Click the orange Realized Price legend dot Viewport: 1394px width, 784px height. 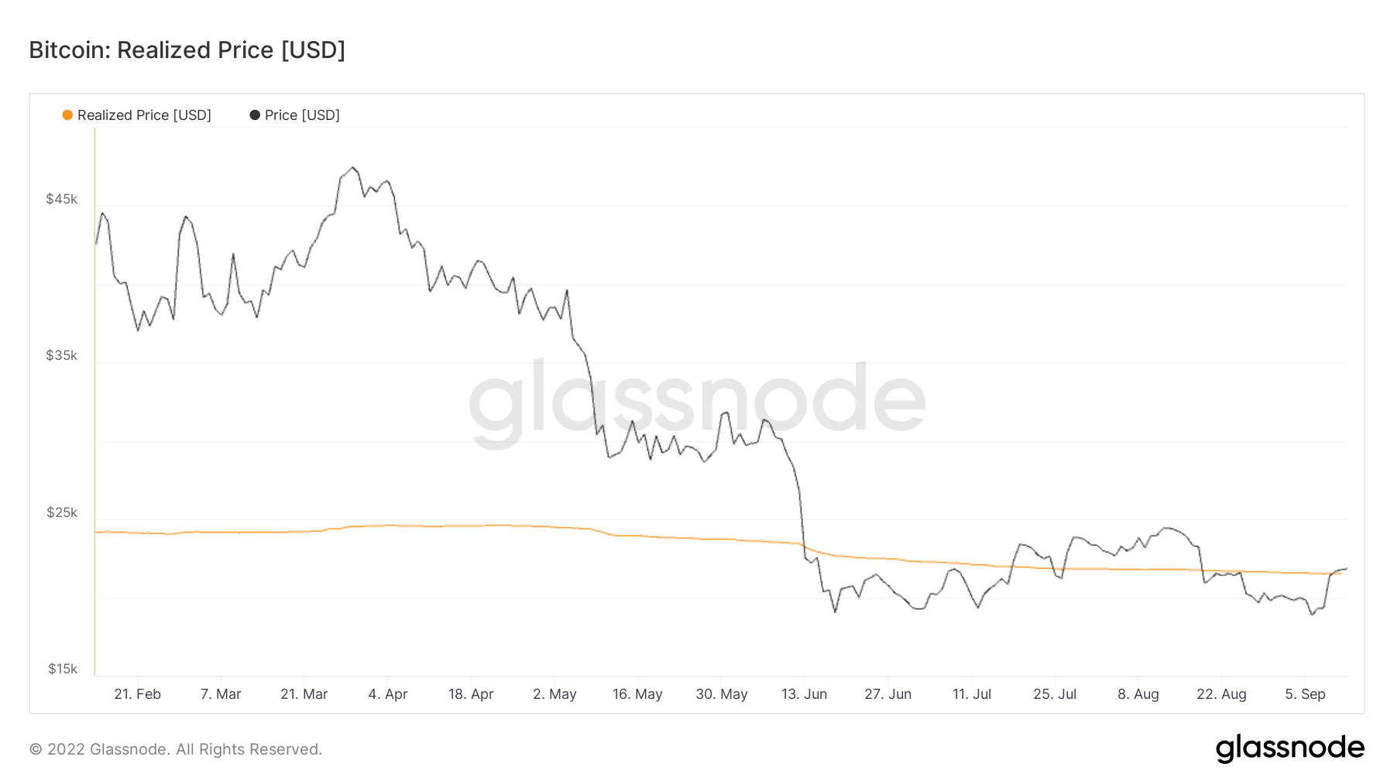point(67,115)
